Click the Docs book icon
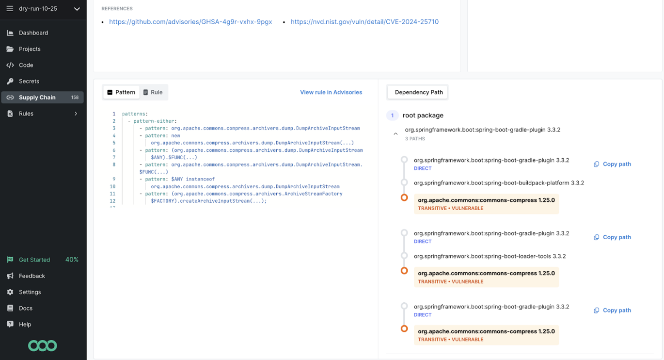664x360 pixels. [x=10, y=308]
